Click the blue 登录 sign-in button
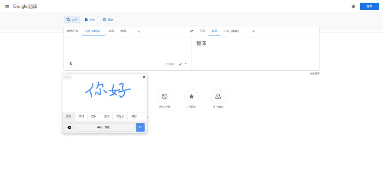The height and width of the screenshot is (176, 383). coord(369,6)
